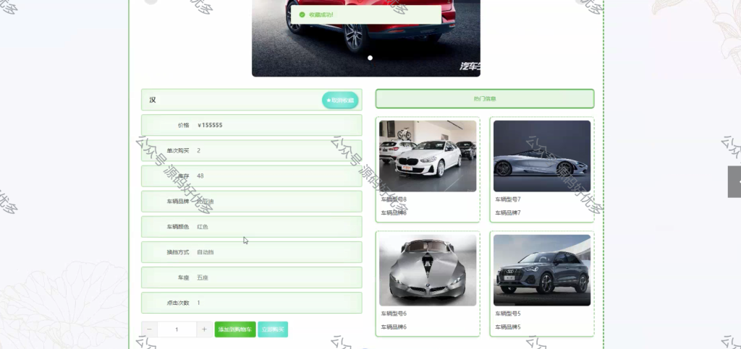Select the 热门信息 header tab
The height and width of the screenshot is (349, 741).
click(x=484, y=98)
